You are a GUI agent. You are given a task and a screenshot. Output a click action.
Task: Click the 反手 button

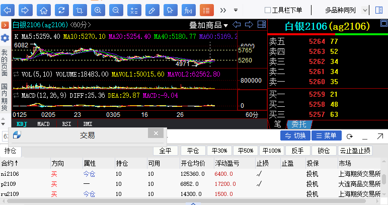(x=298, y=151)
